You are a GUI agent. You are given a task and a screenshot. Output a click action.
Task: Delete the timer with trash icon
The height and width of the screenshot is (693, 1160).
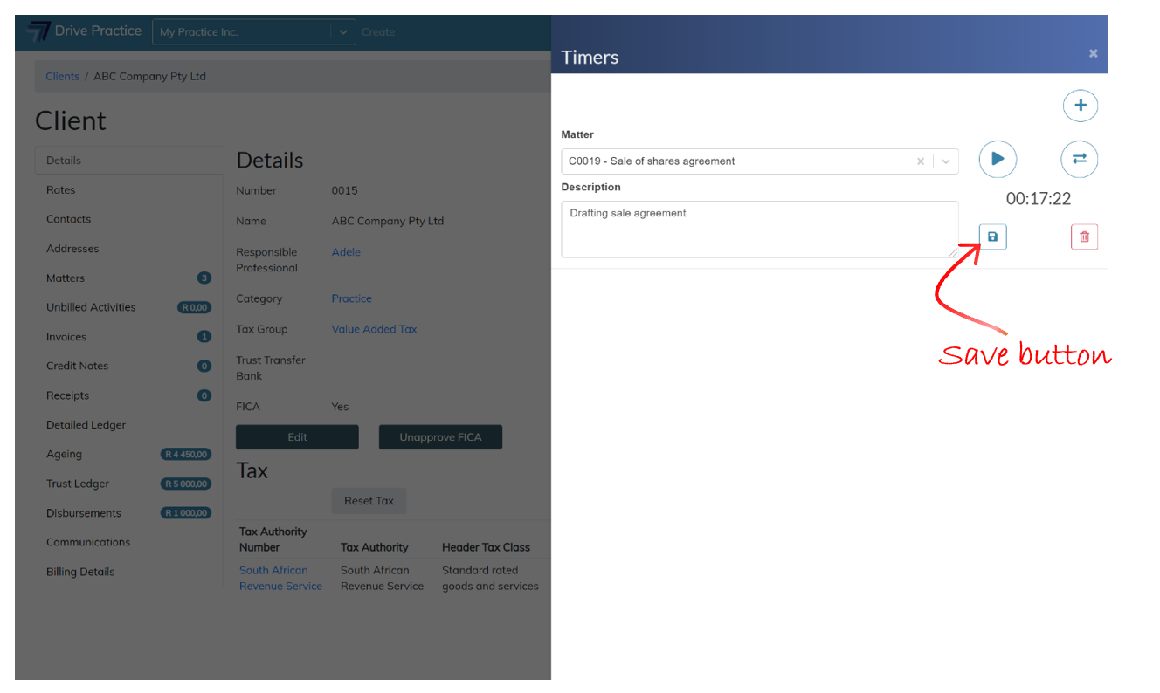pos(1084,237)
